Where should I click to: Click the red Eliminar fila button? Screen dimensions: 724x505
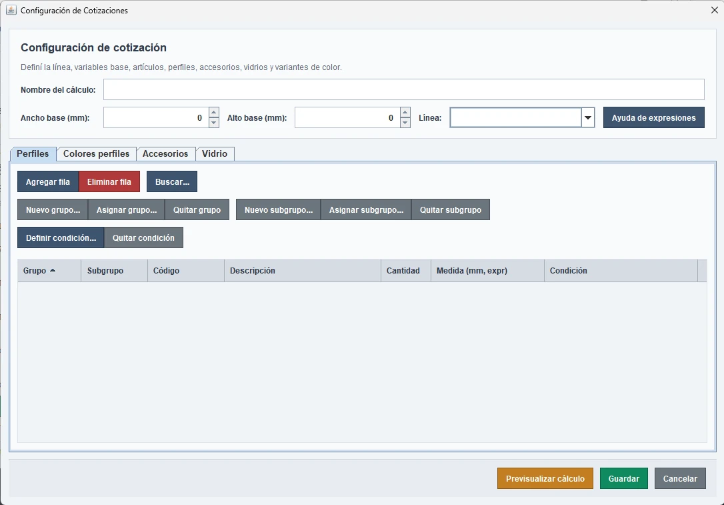pos(109,181)
